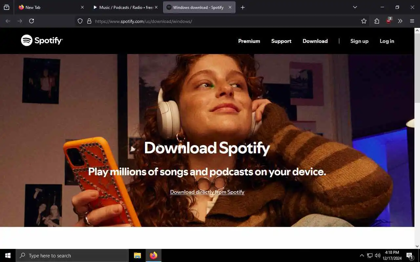420x262 pixels.
Task: Open network status tray icon
Action: [370, 255]
